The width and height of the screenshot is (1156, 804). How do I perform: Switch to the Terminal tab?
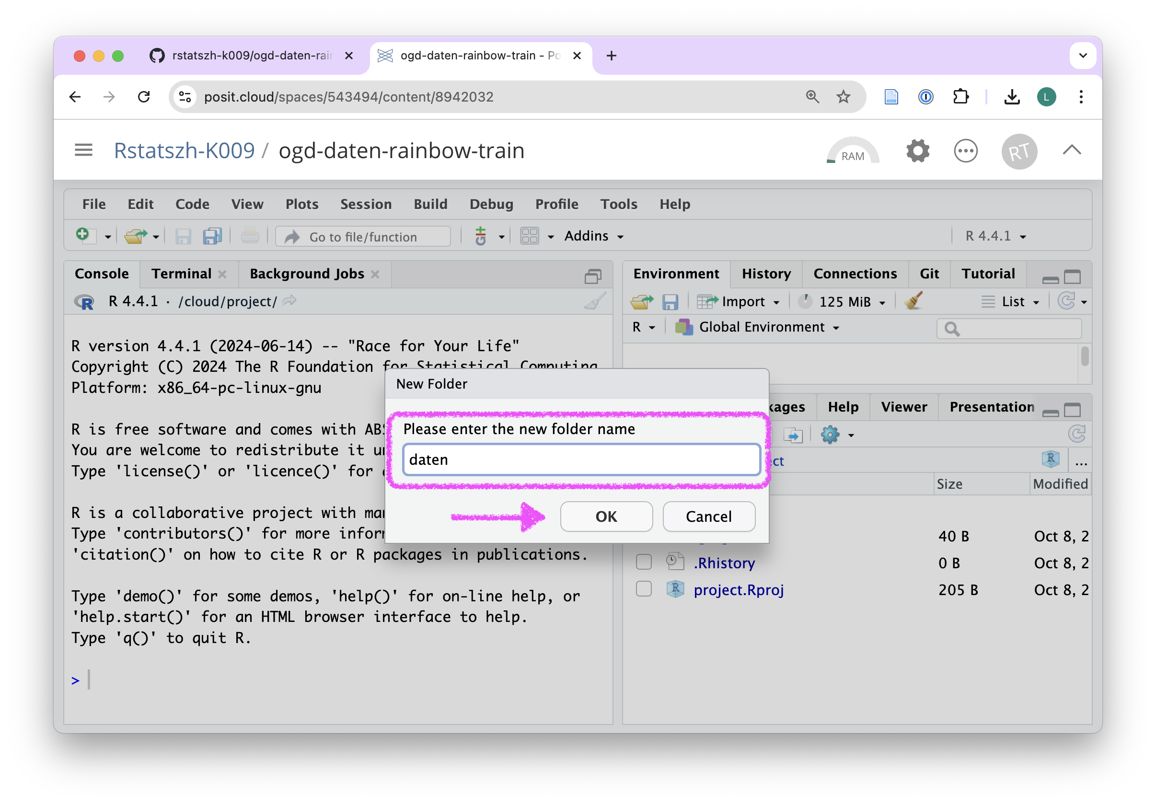tap(181, 274)
